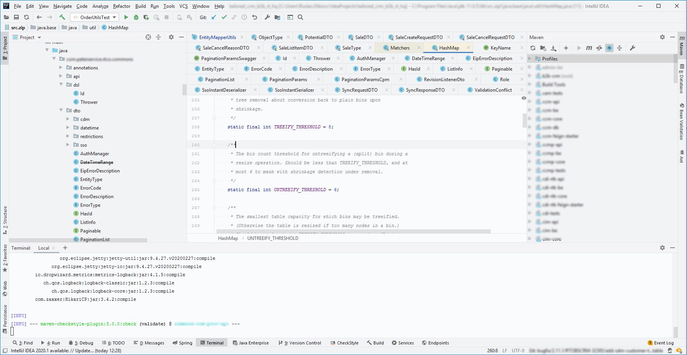Close the HashMap editor tab

pyautogui.click(x=468, y=48)
